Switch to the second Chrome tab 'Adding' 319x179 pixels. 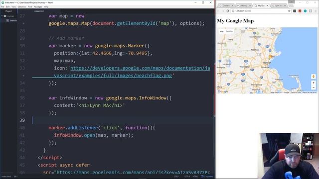[x=243, y=5]
